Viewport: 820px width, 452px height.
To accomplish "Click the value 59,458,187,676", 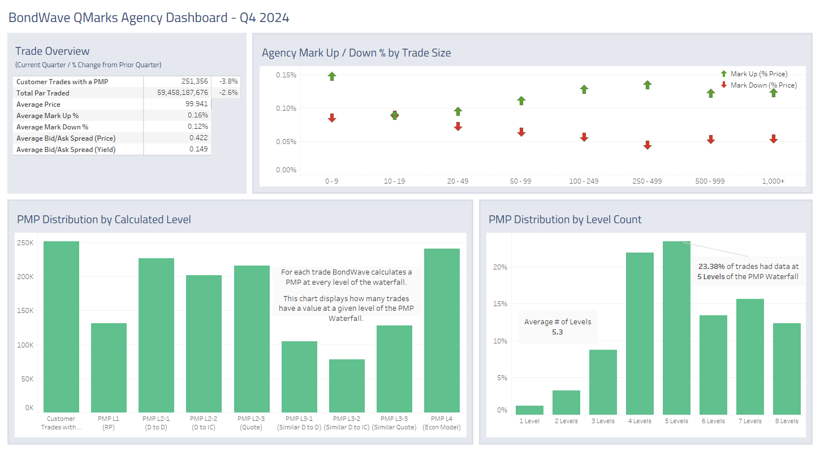I will [x=183, y=93].
